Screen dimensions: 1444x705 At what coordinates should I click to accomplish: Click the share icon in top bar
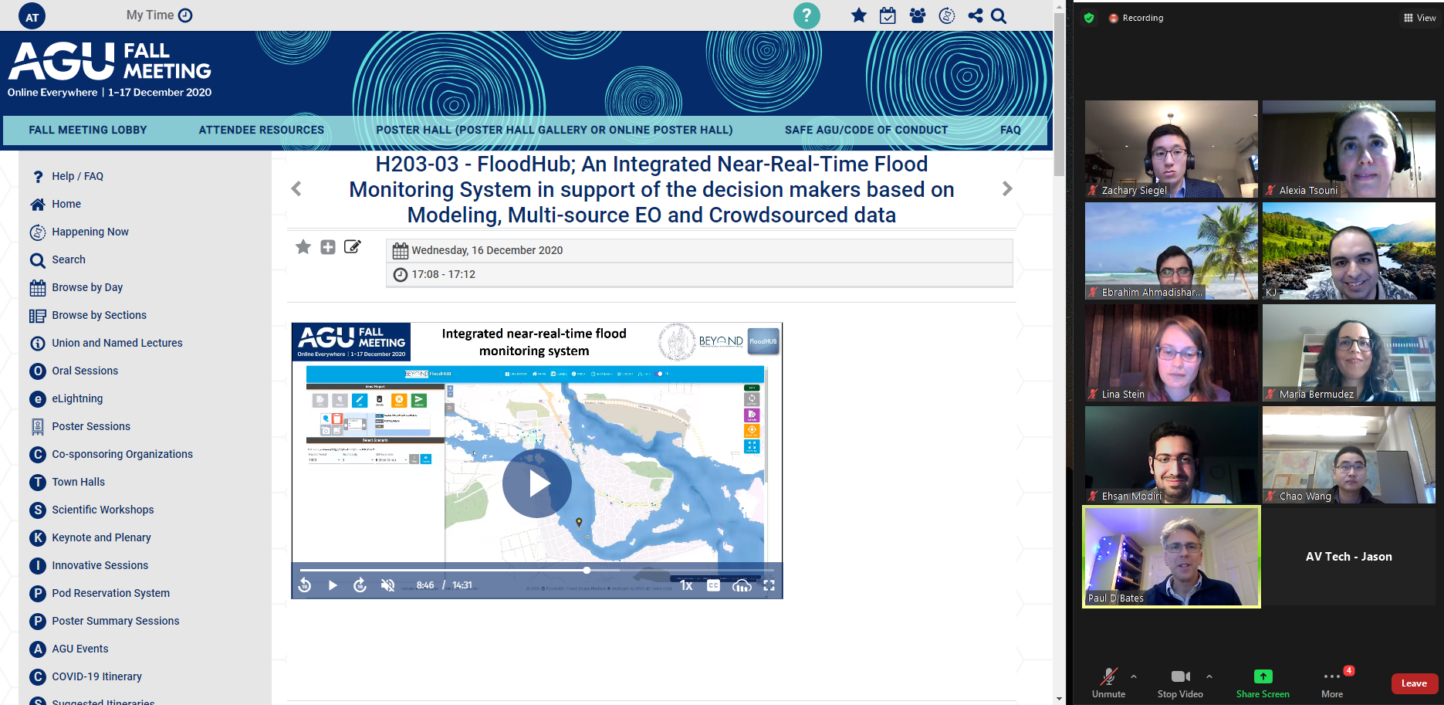[x=976, y=15]
